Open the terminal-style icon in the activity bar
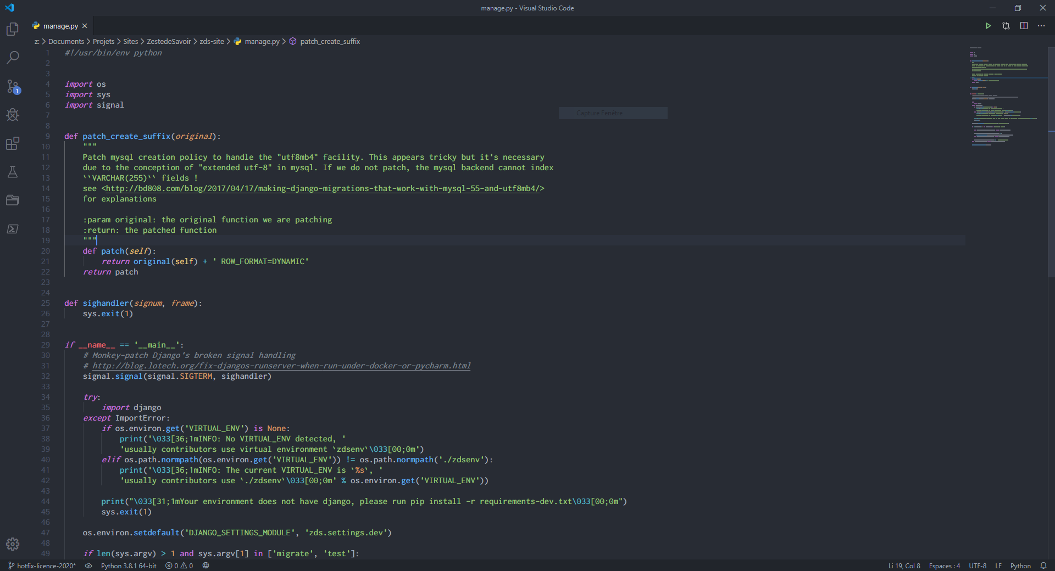1055x571 pixels. [12, 229]
